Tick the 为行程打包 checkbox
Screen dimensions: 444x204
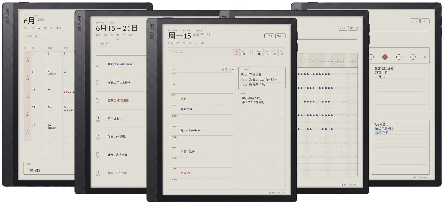click(x=242, y=85)
